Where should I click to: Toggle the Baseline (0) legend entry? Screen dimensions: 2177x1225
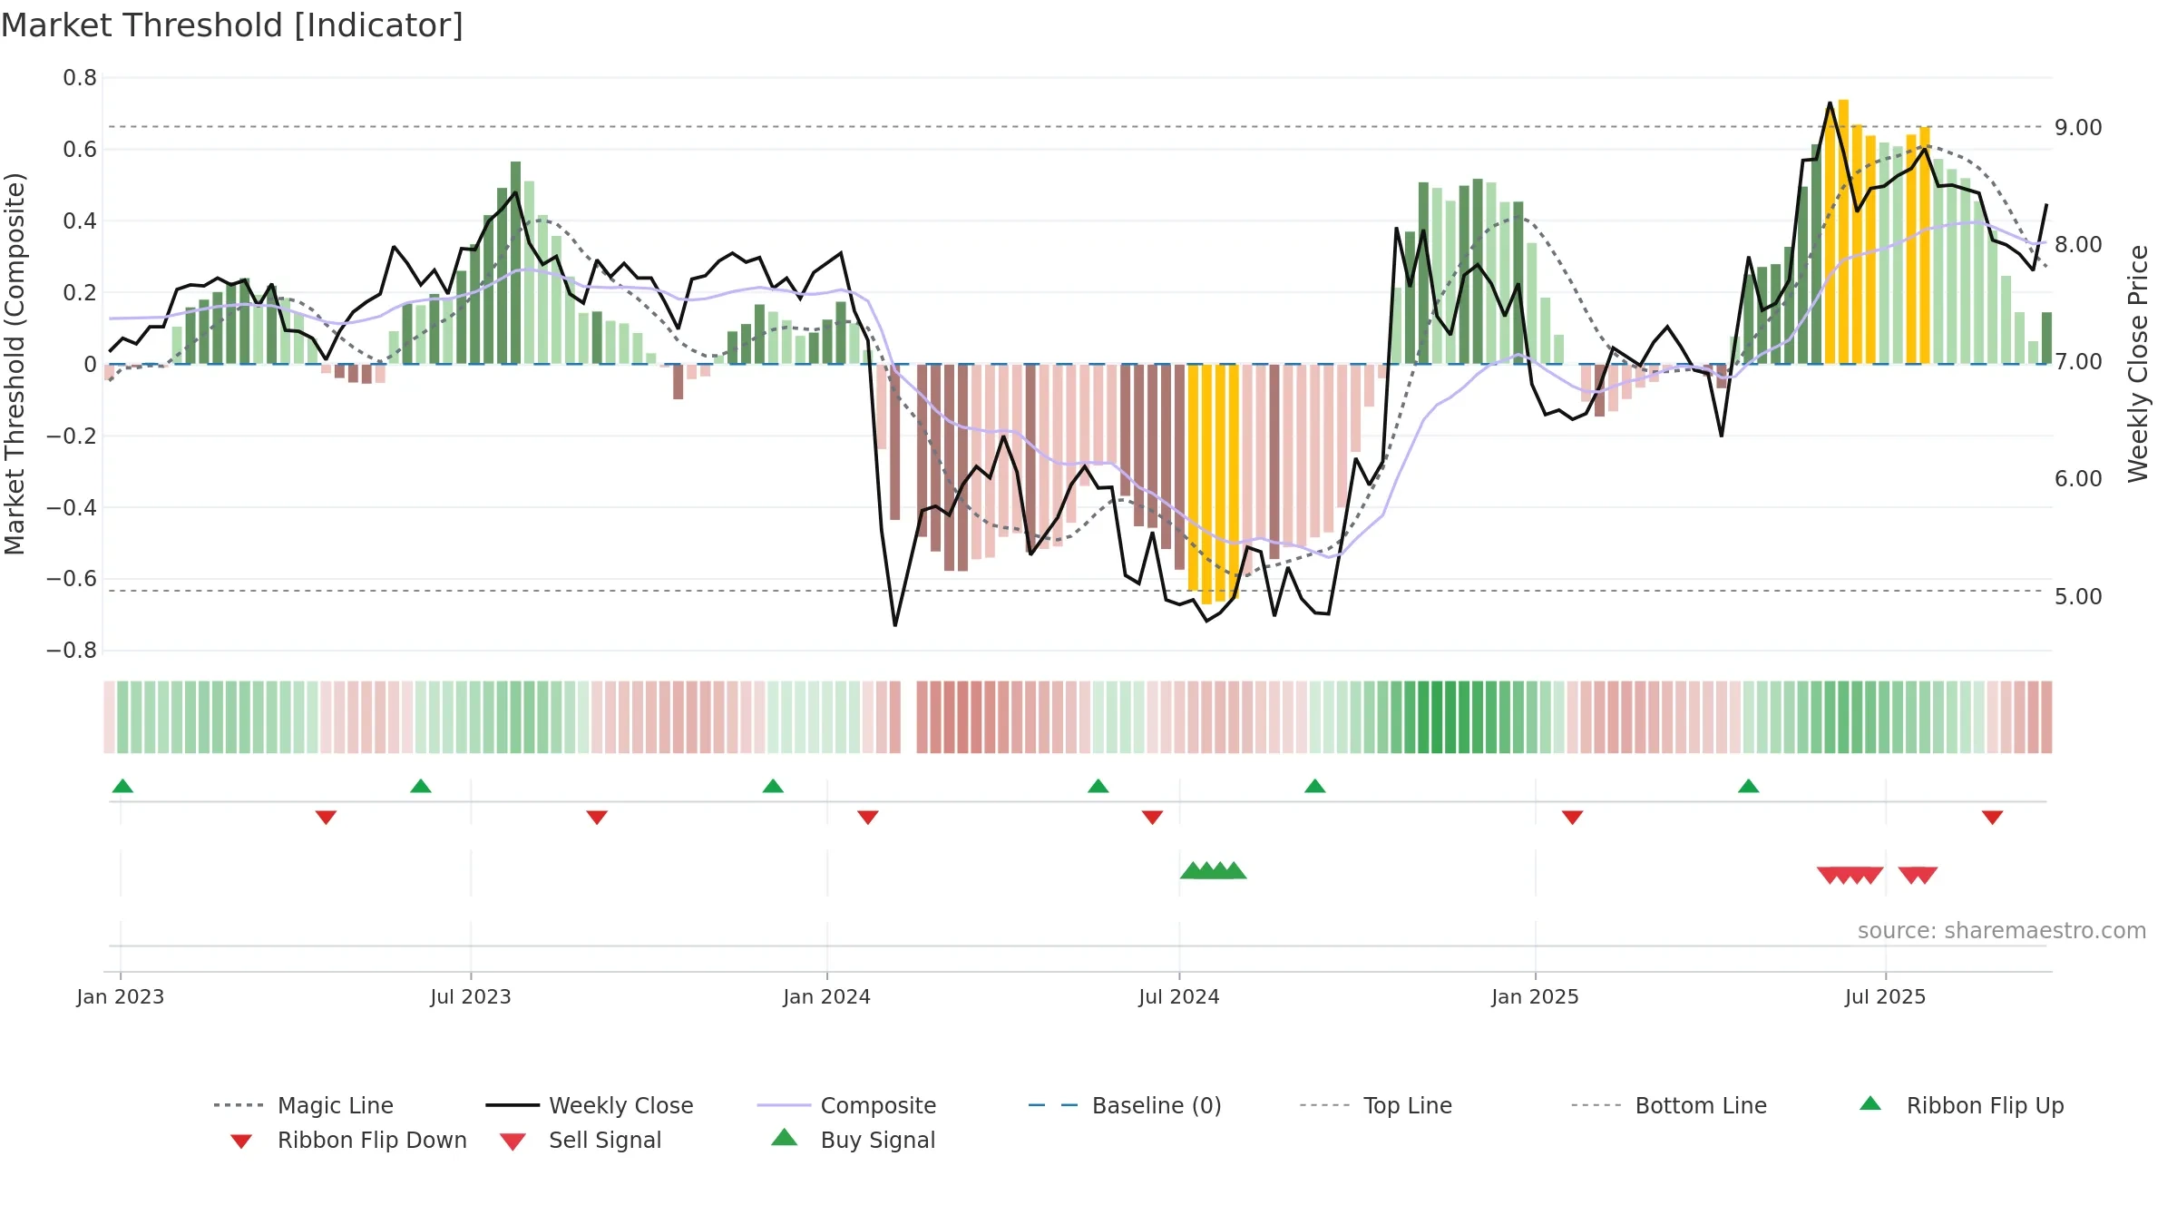(1125, 1105)
